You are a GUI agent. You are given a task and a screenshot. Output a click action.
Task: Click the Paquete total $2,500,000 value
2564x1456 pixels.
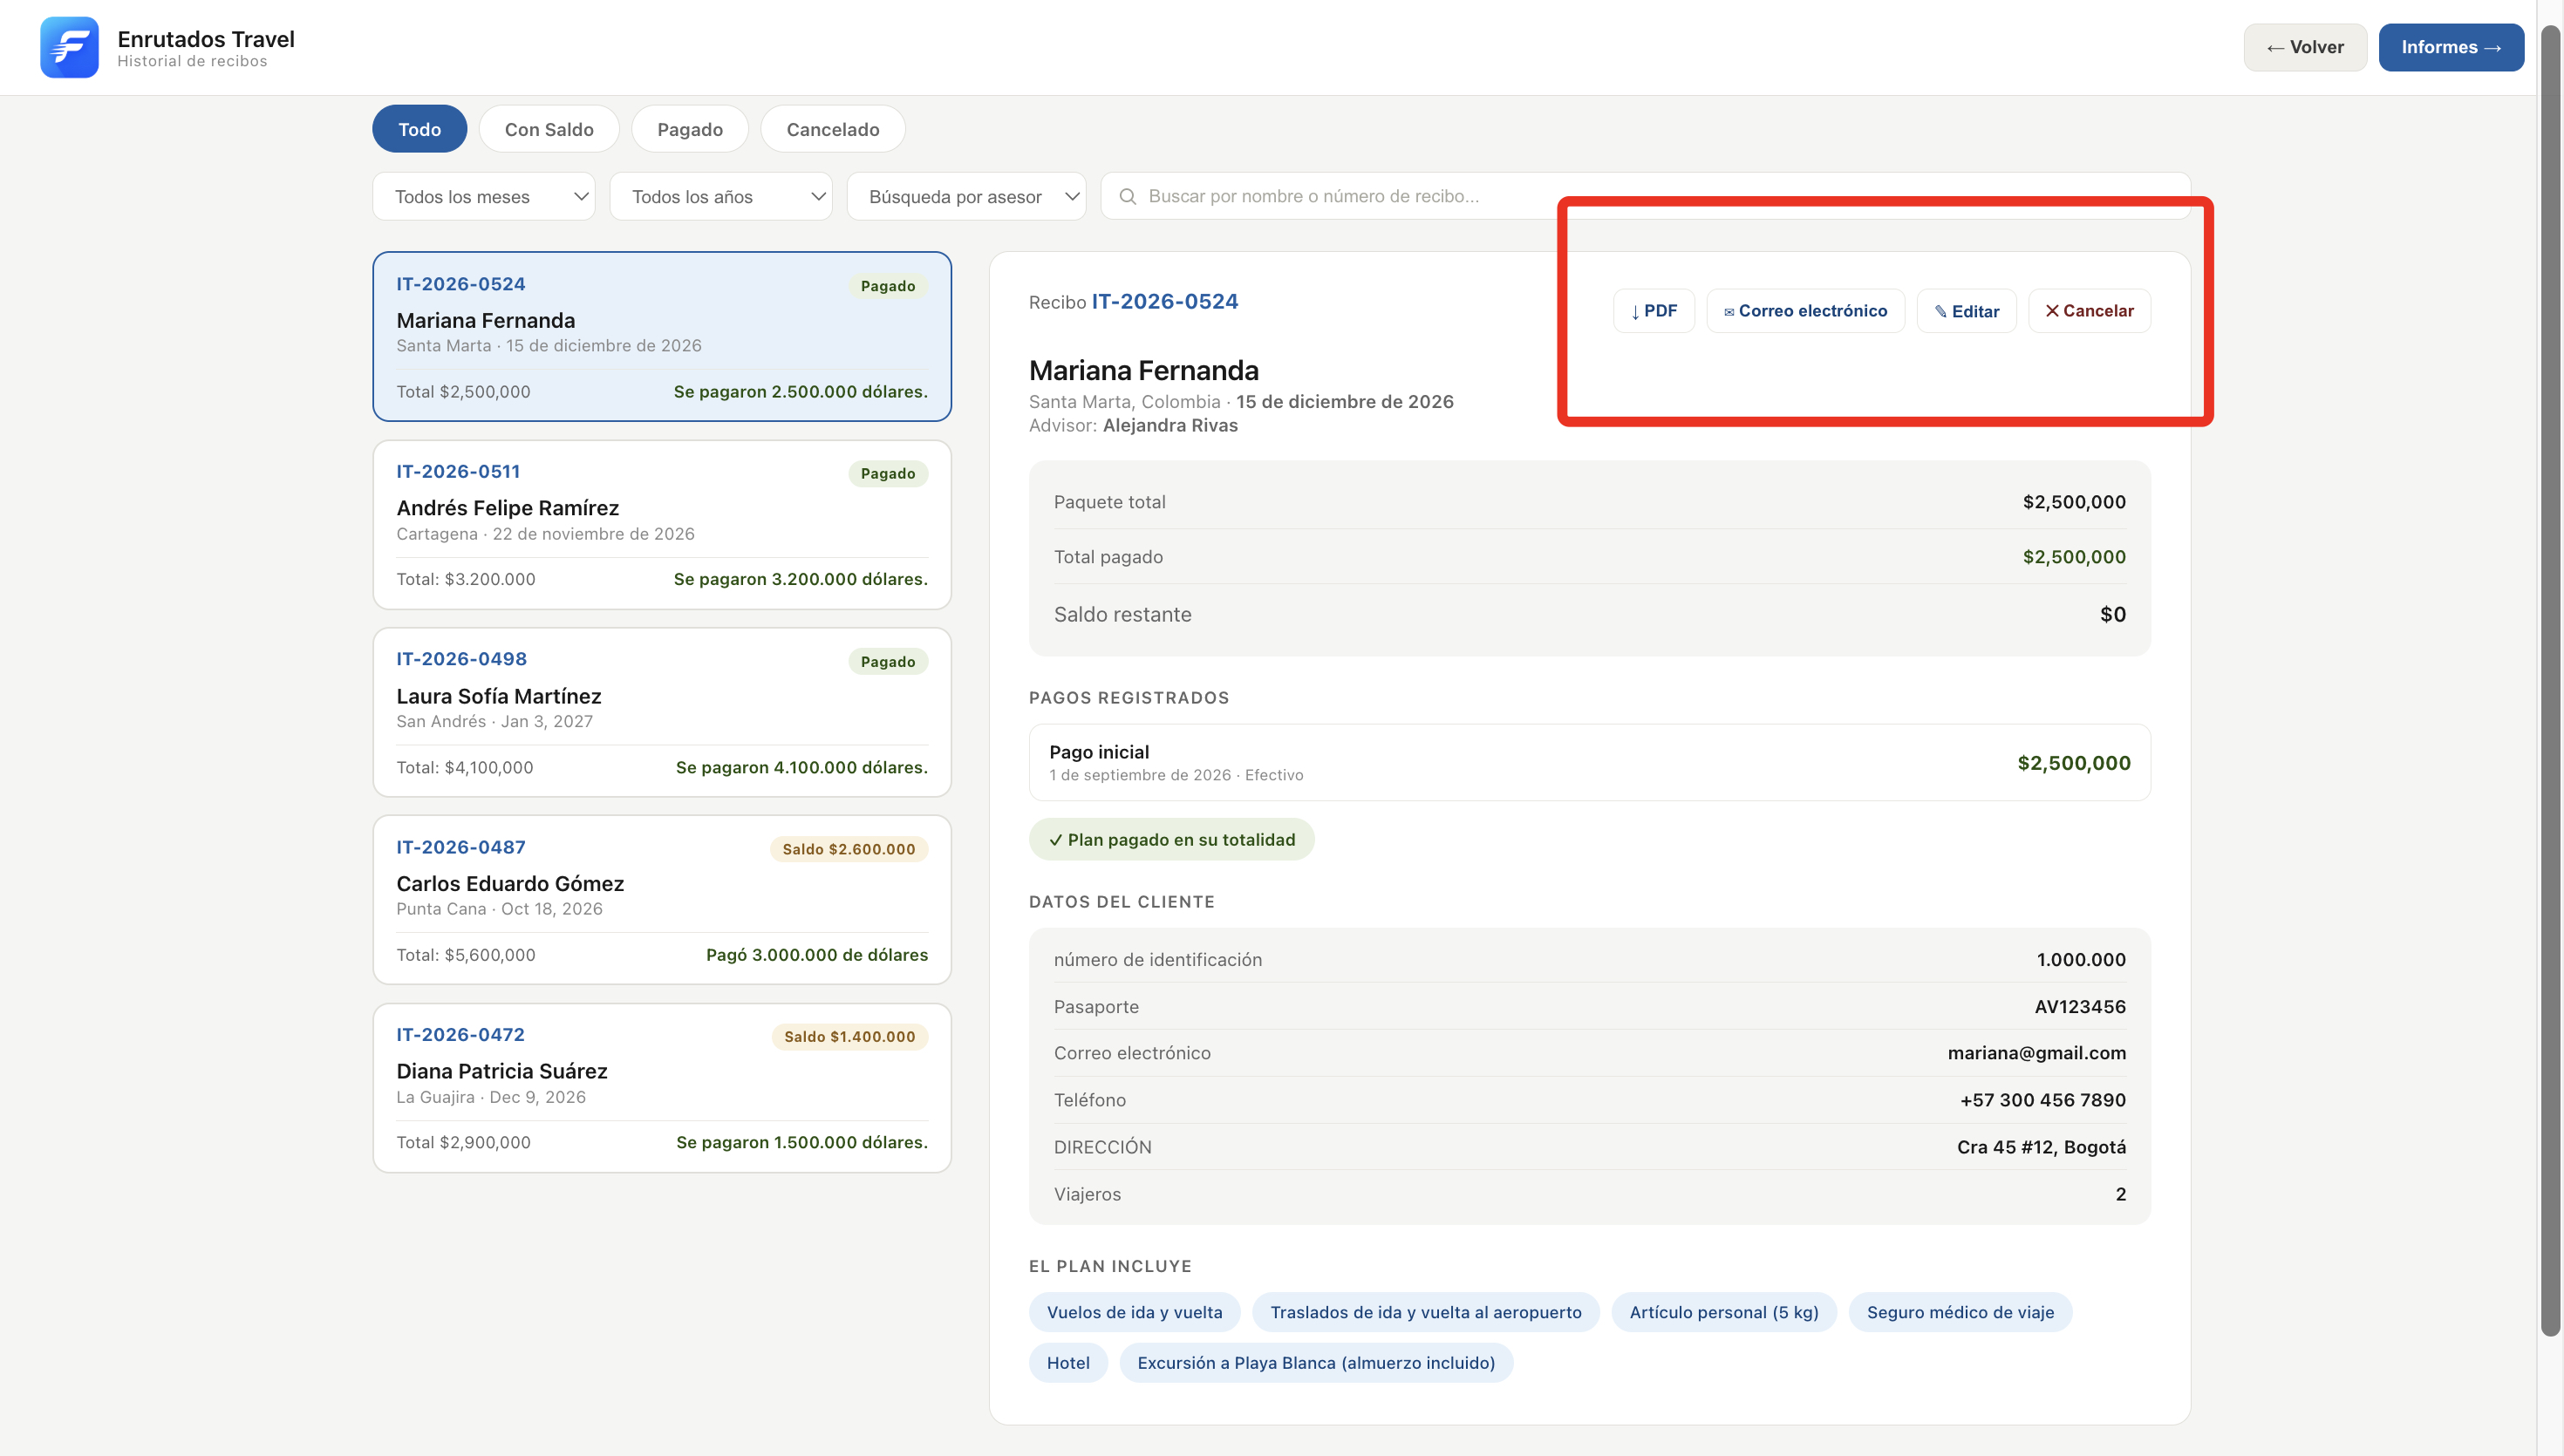pos(2074,502)
